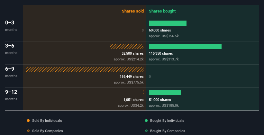Click the hatched 3–6 months sold bar
264x135 pixels.
click(127, 46)
